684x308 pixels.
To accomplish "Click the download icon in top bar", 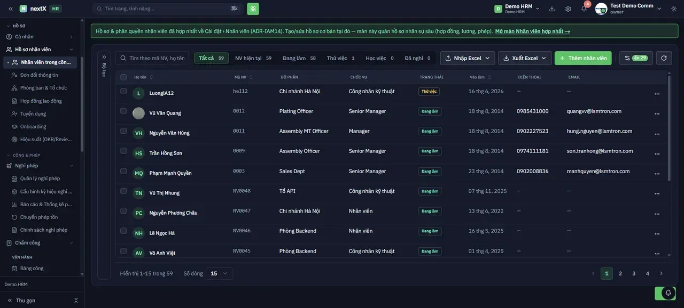I will (552, 9).
